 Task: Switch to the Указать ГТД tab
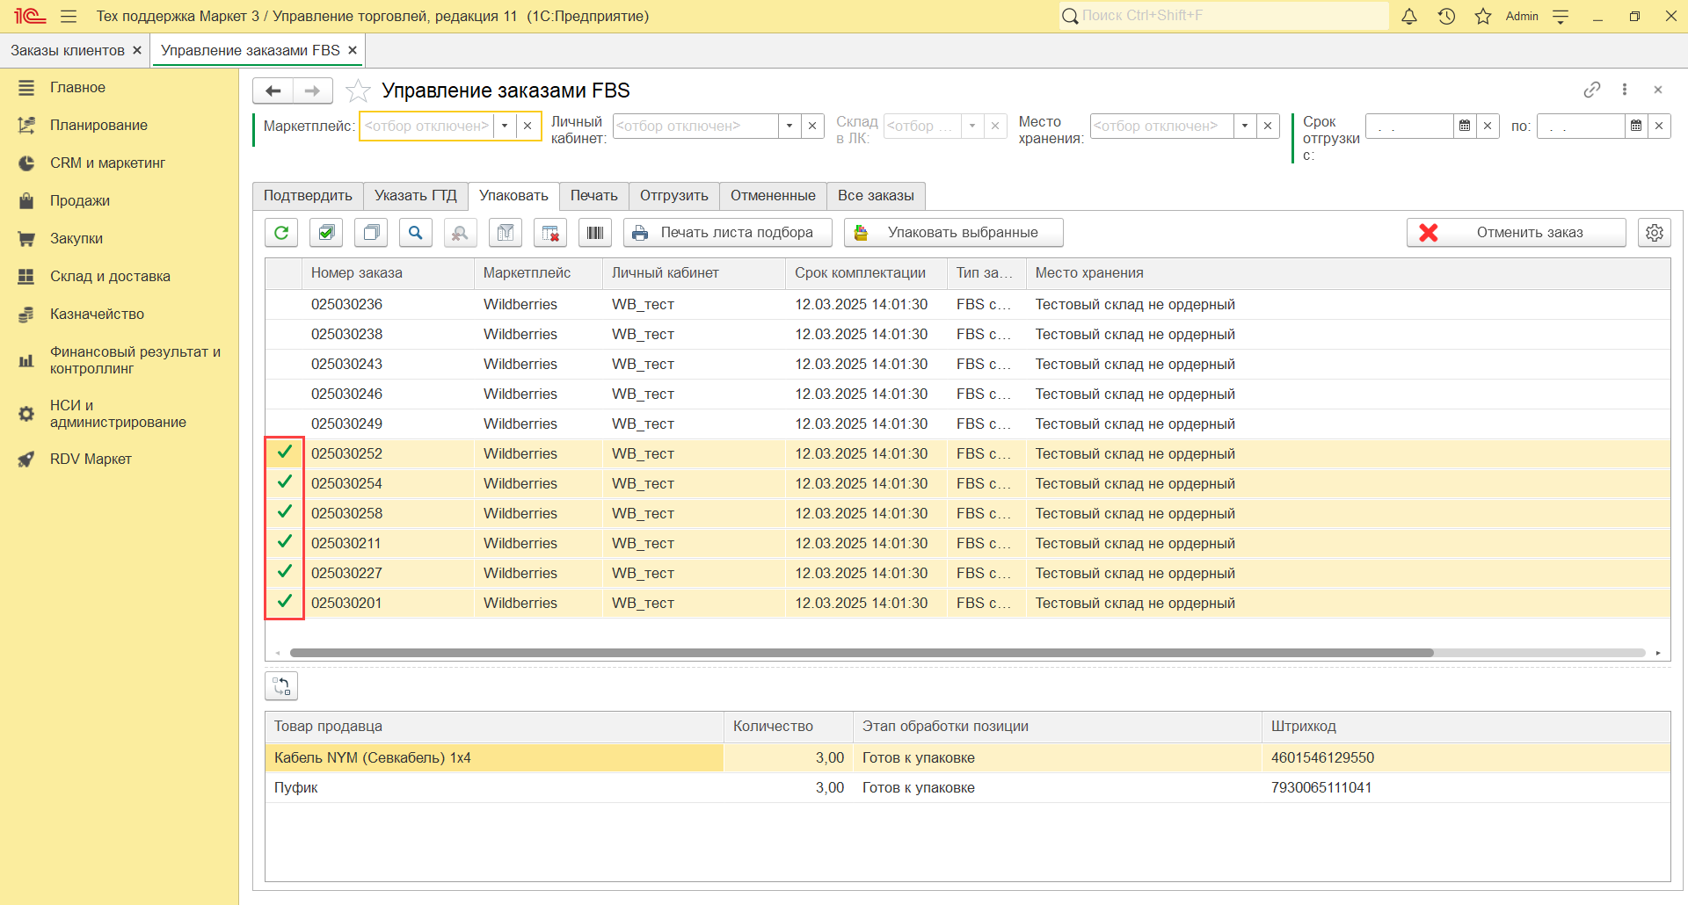[x=416, y=196]
